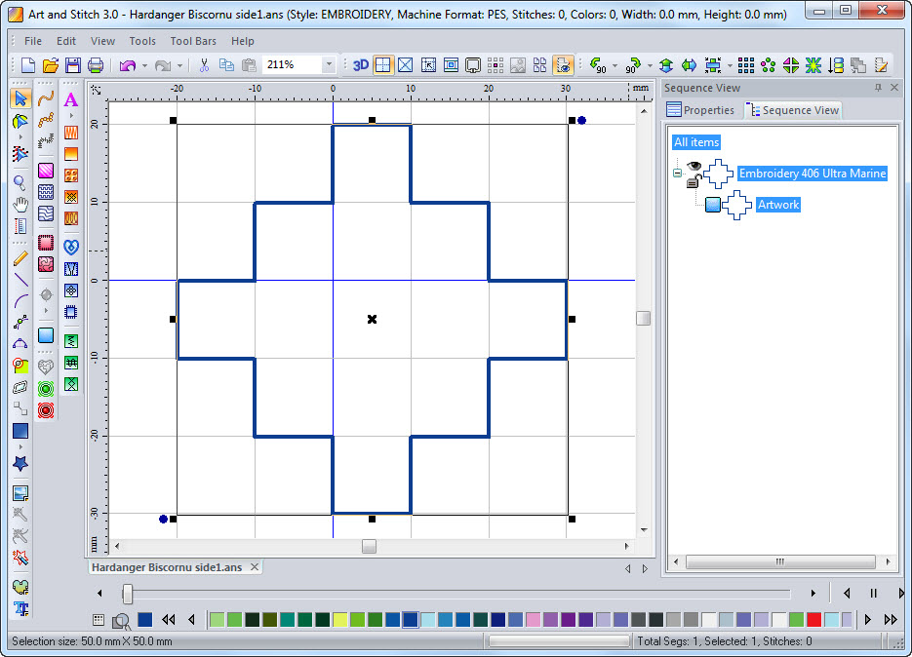This screenshot has width=912, height=657.
Task: Pin the Sequence View panel
Action: [878, 87]
